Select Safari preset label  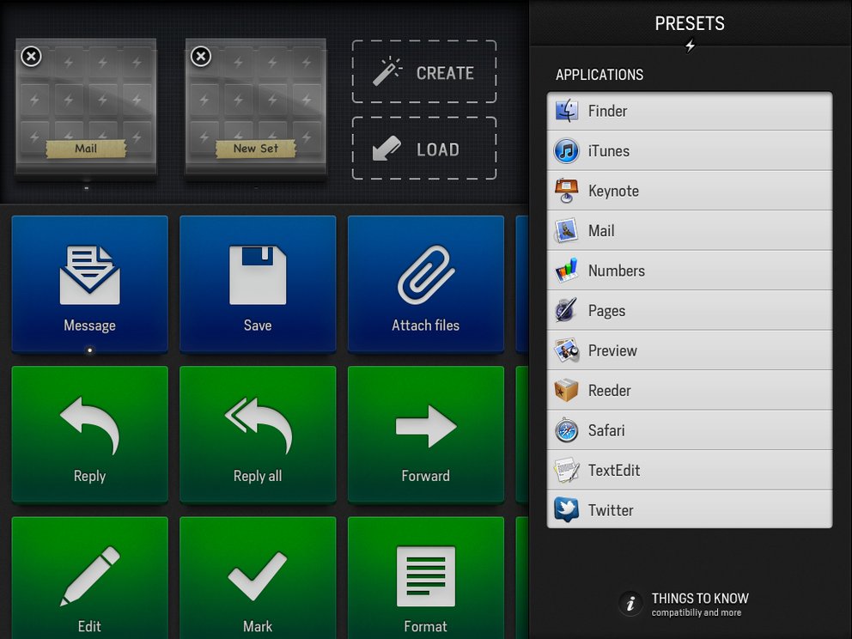(x=606, y=430)
